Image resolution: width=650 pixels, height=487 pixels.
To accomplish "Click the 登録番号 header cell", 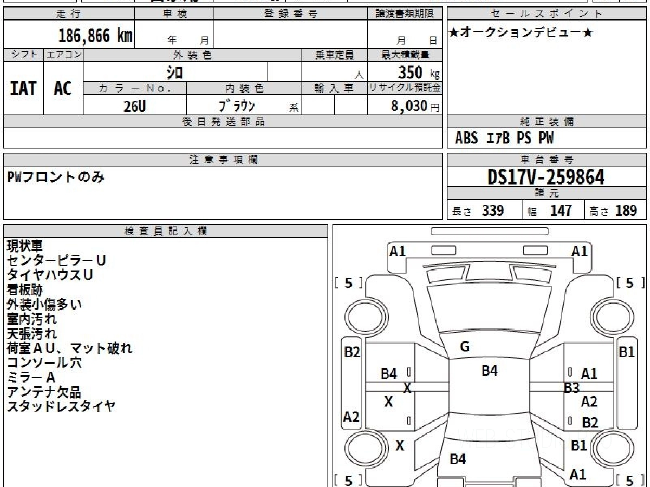I will click(x=290, y=14).
